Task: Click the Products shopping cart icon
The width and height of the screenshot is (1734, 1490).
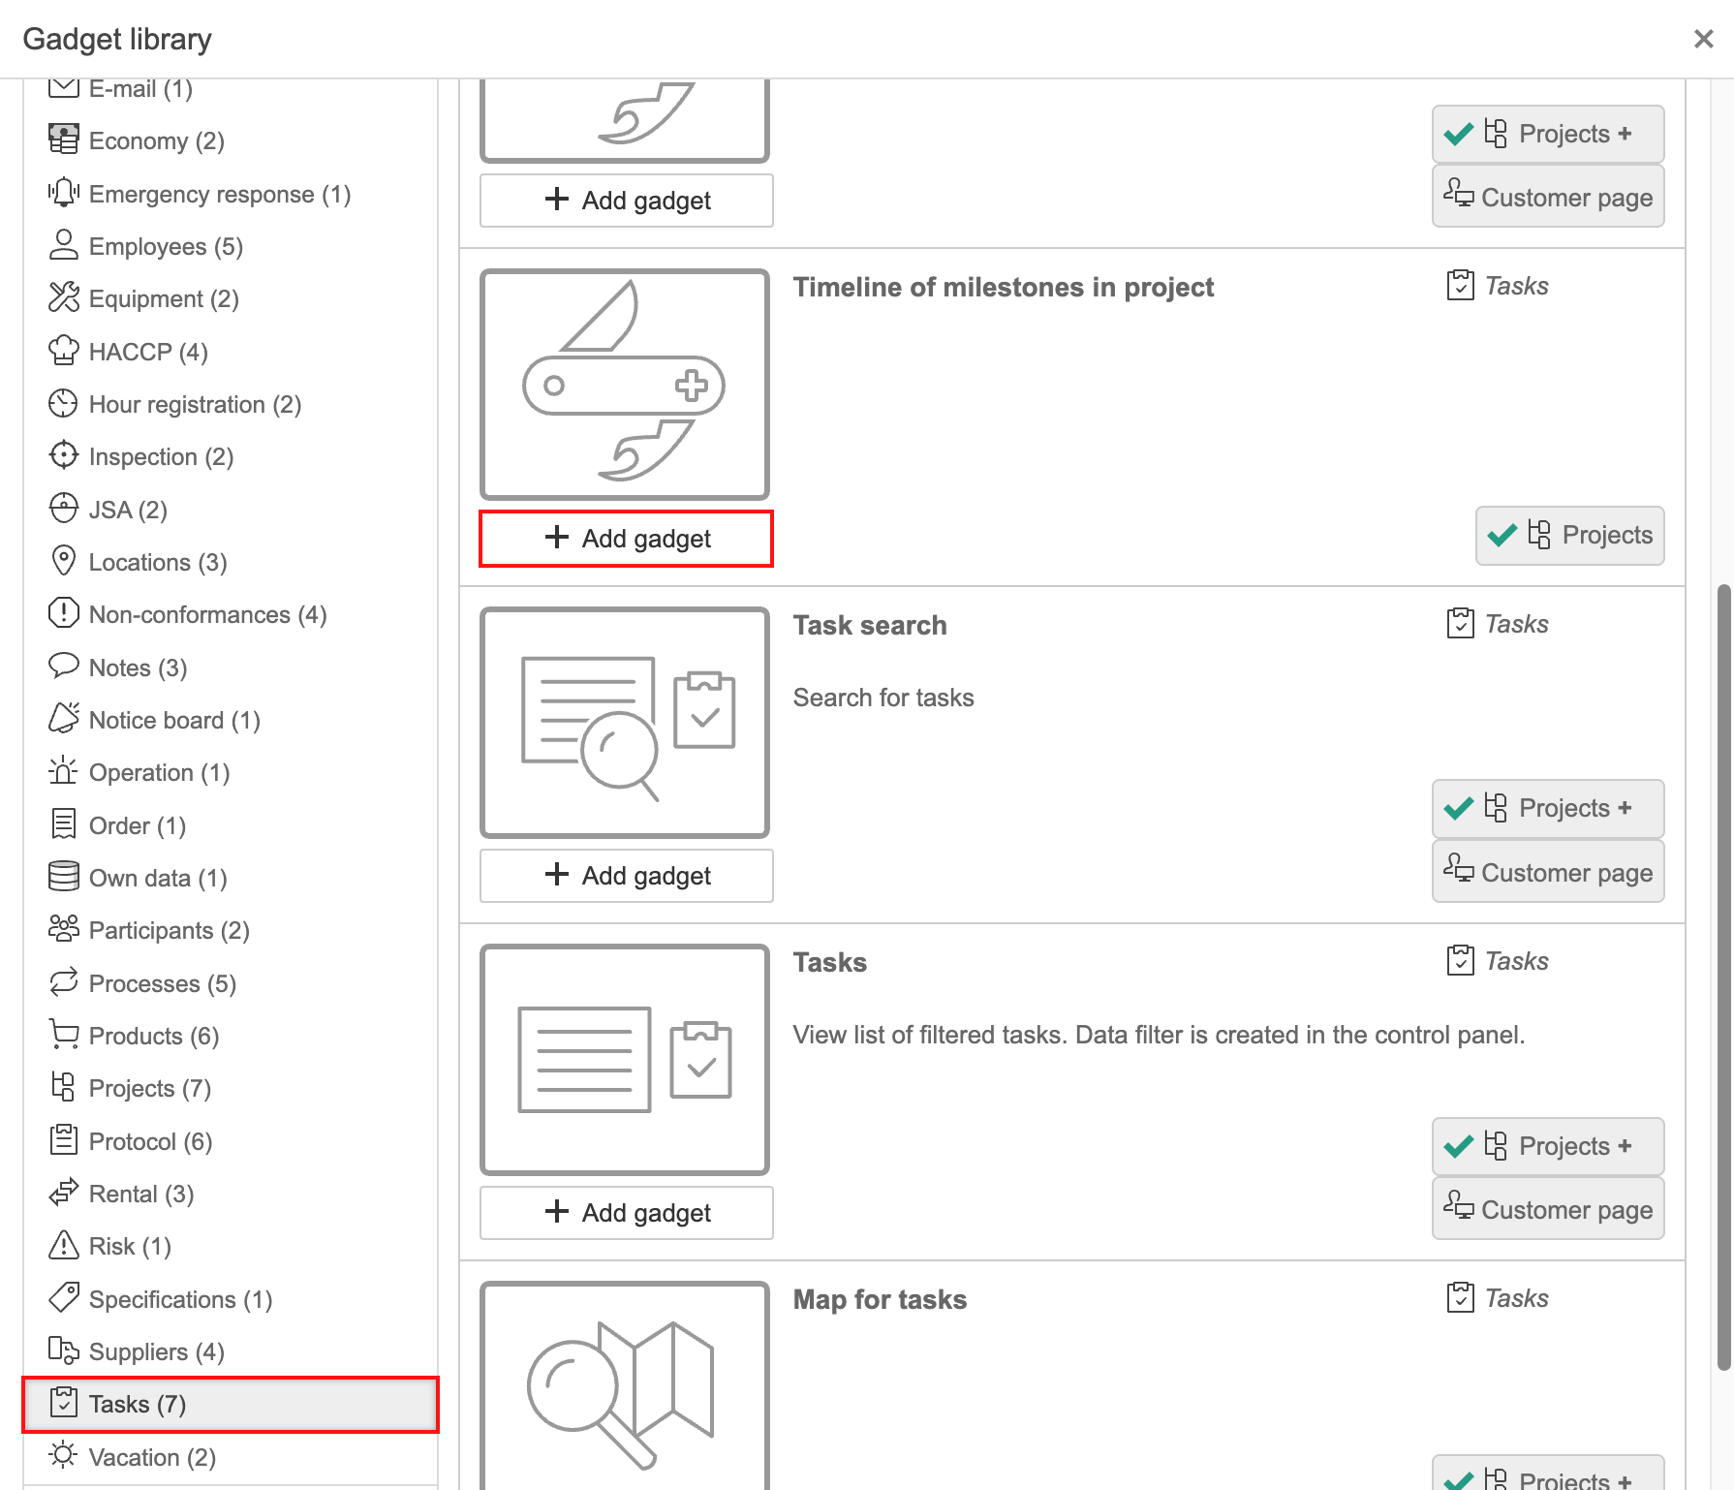Action: coord(64,1035)
